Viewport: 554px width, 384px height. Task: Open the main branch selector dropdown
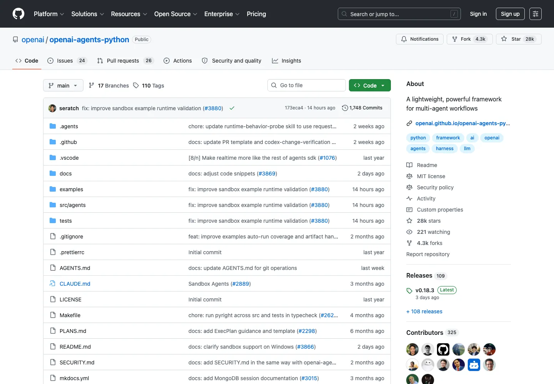pos(63,85)
